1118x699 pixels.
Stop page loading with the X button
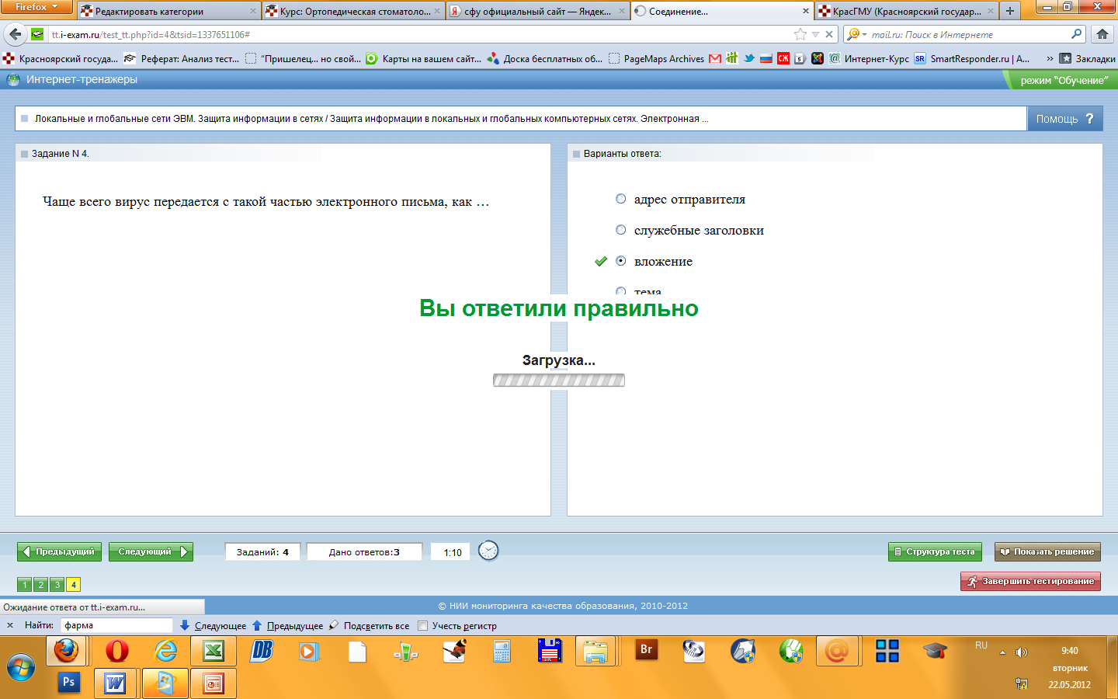point(829,34)
